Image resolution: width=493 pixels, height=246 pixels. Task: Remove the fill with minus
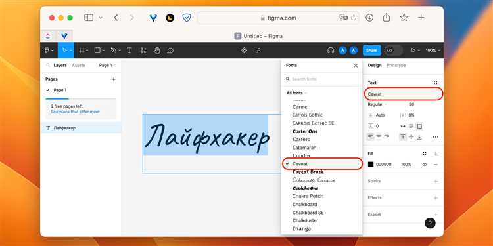(436, 165)
